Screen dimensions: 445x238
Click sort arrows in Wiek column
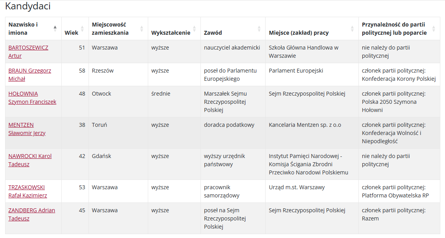82,28
